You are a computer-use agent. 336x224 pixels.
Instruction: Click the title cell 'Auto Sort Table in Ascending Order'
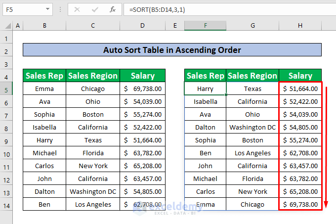pyautogui.click(x=172, y=50)
